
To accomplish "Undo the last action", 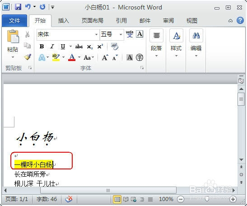I will 28,7.
